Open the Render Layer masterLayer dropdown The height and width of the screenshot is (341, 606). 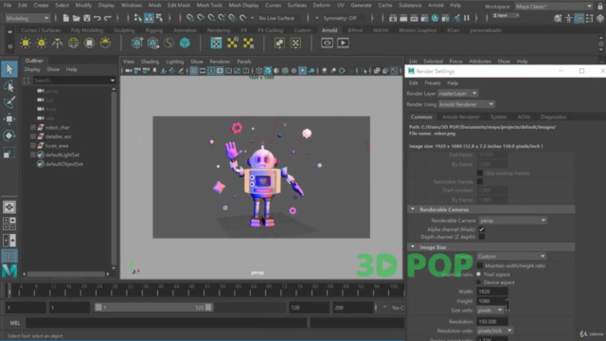(x=458, y=94)
